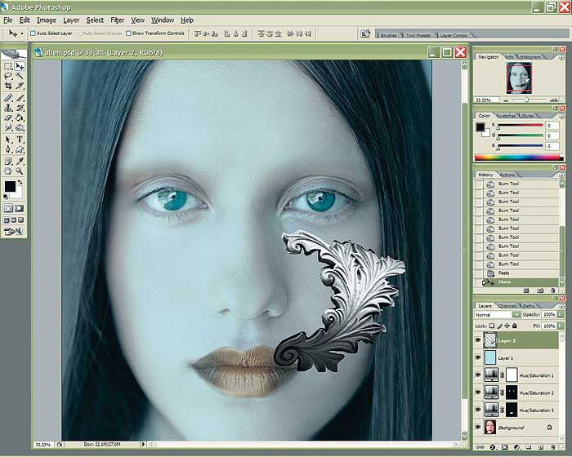This screenshot has width=572, height=457.
Task: Select the Move tool in toolbox
Action: pos(20,66)
